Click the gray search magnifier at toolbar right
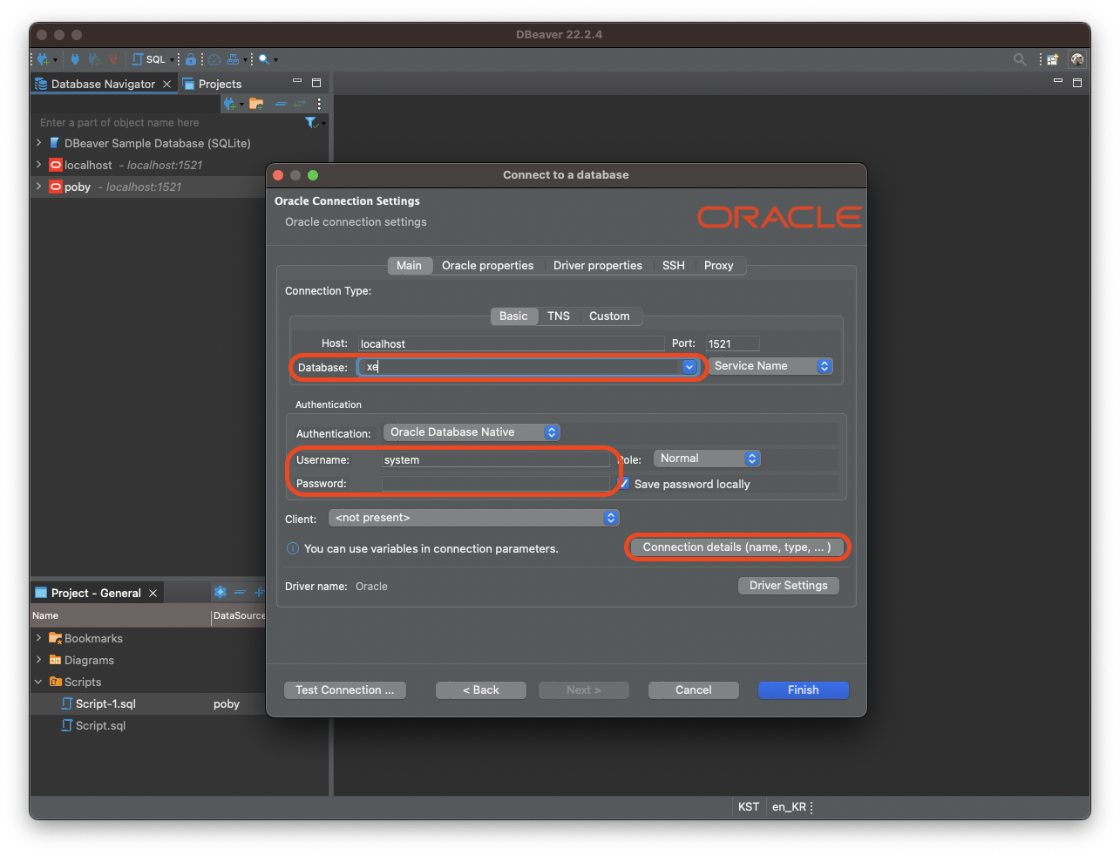Image resolution: width=1120 pixels, height=856 pixels. pyautogui.click(x=1020, y=59)
